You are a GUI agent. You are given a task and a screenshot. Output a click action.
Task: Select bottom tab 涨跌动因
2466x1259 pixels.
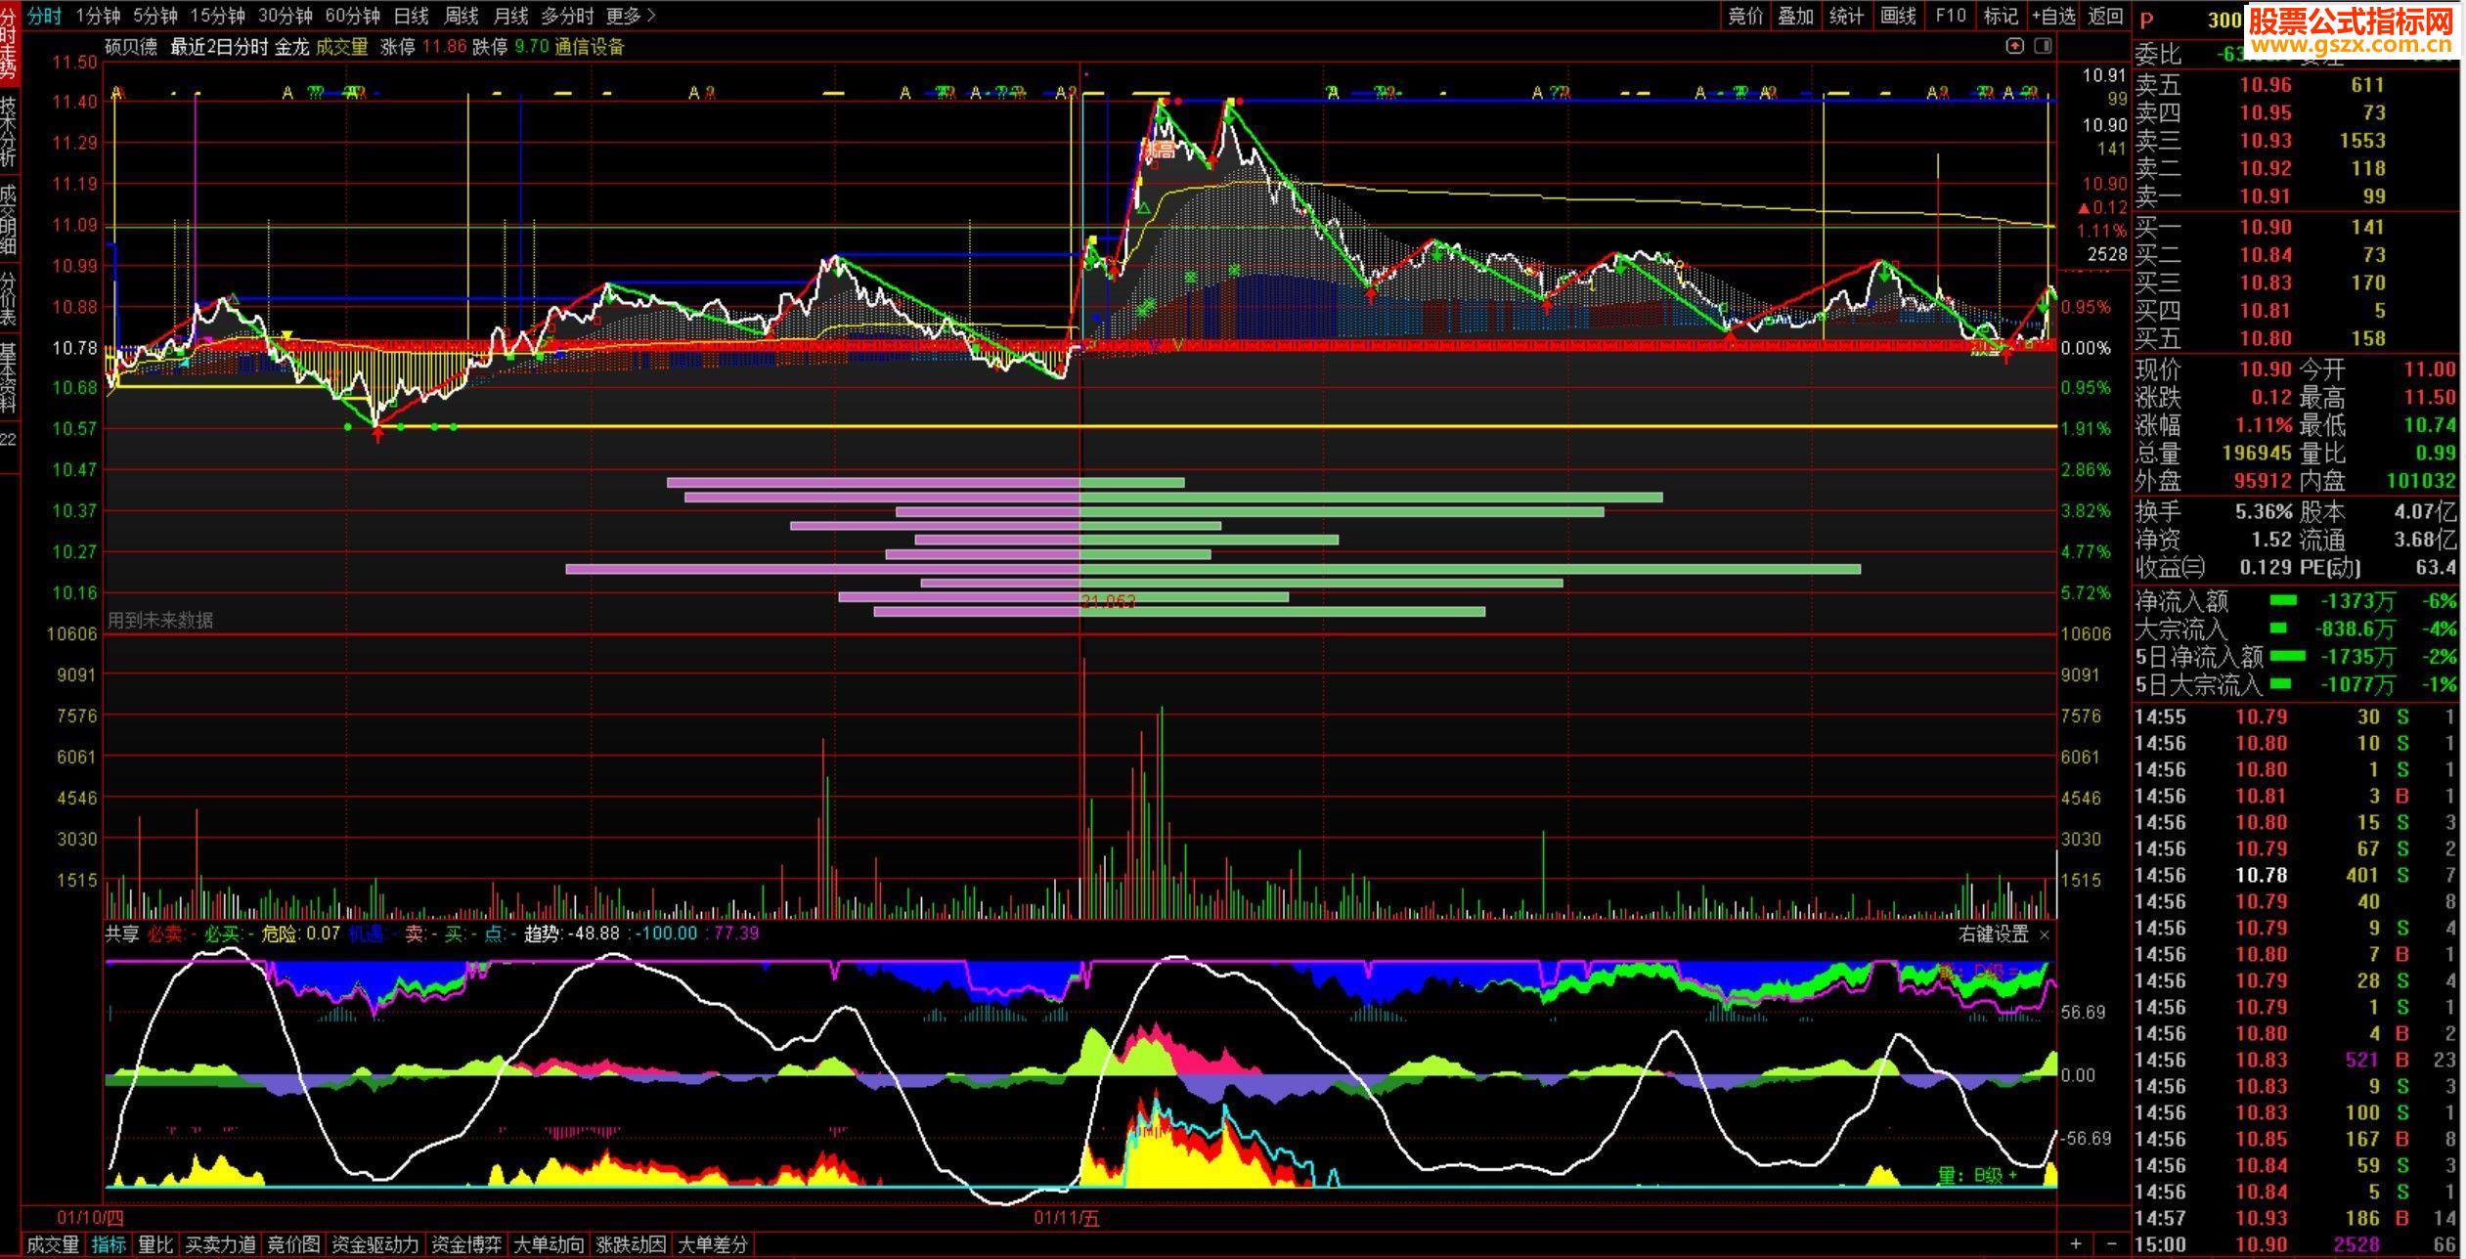click(631, 1244)
